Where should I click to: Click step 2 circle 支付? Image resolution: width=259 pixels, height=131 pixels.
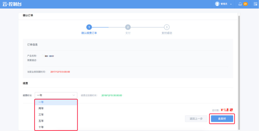click(x=128, y=27)
